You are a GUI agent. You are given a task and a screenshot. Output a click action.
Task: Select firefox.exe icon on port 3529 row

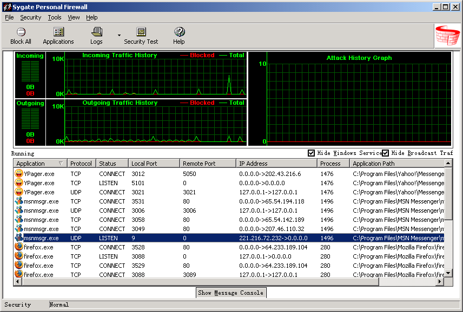[18, 265]
